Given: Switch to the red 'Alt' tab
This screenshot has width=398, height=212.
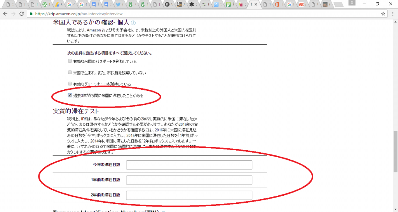Looking at the screenshot, I should pyautogui.click(x=302, y=4).
